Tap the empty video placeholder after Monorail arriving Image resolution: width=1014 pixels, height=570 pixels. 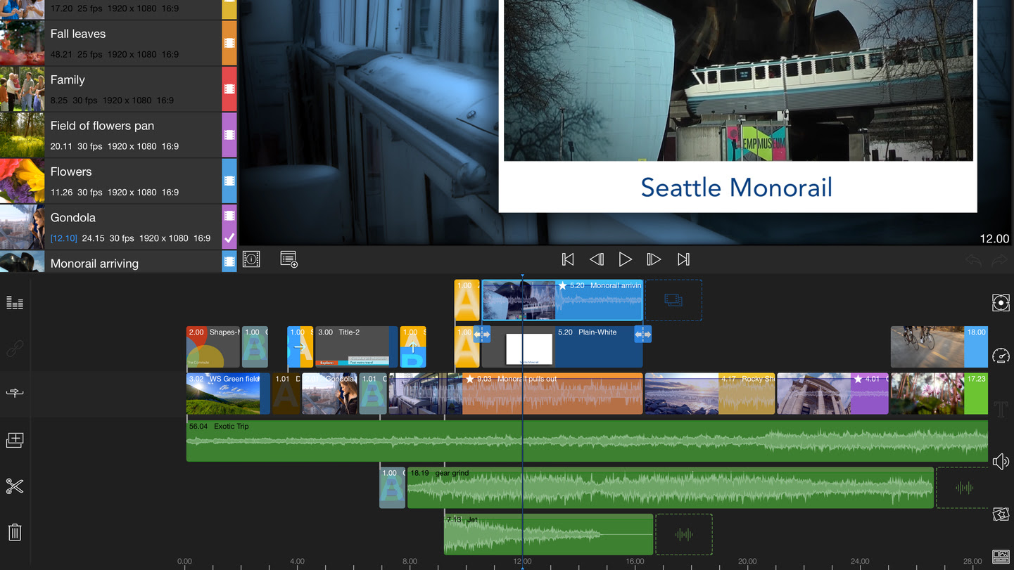tap(673, 300)
